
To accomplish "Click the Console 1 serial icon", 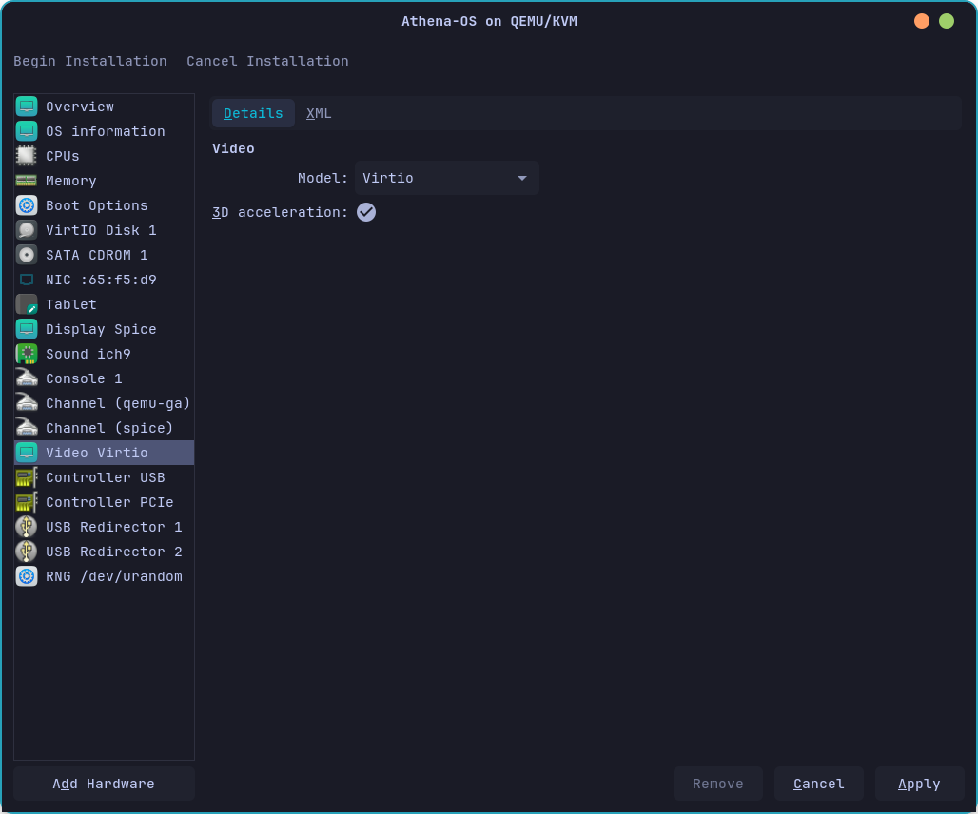I will click(x=27, y=378).
